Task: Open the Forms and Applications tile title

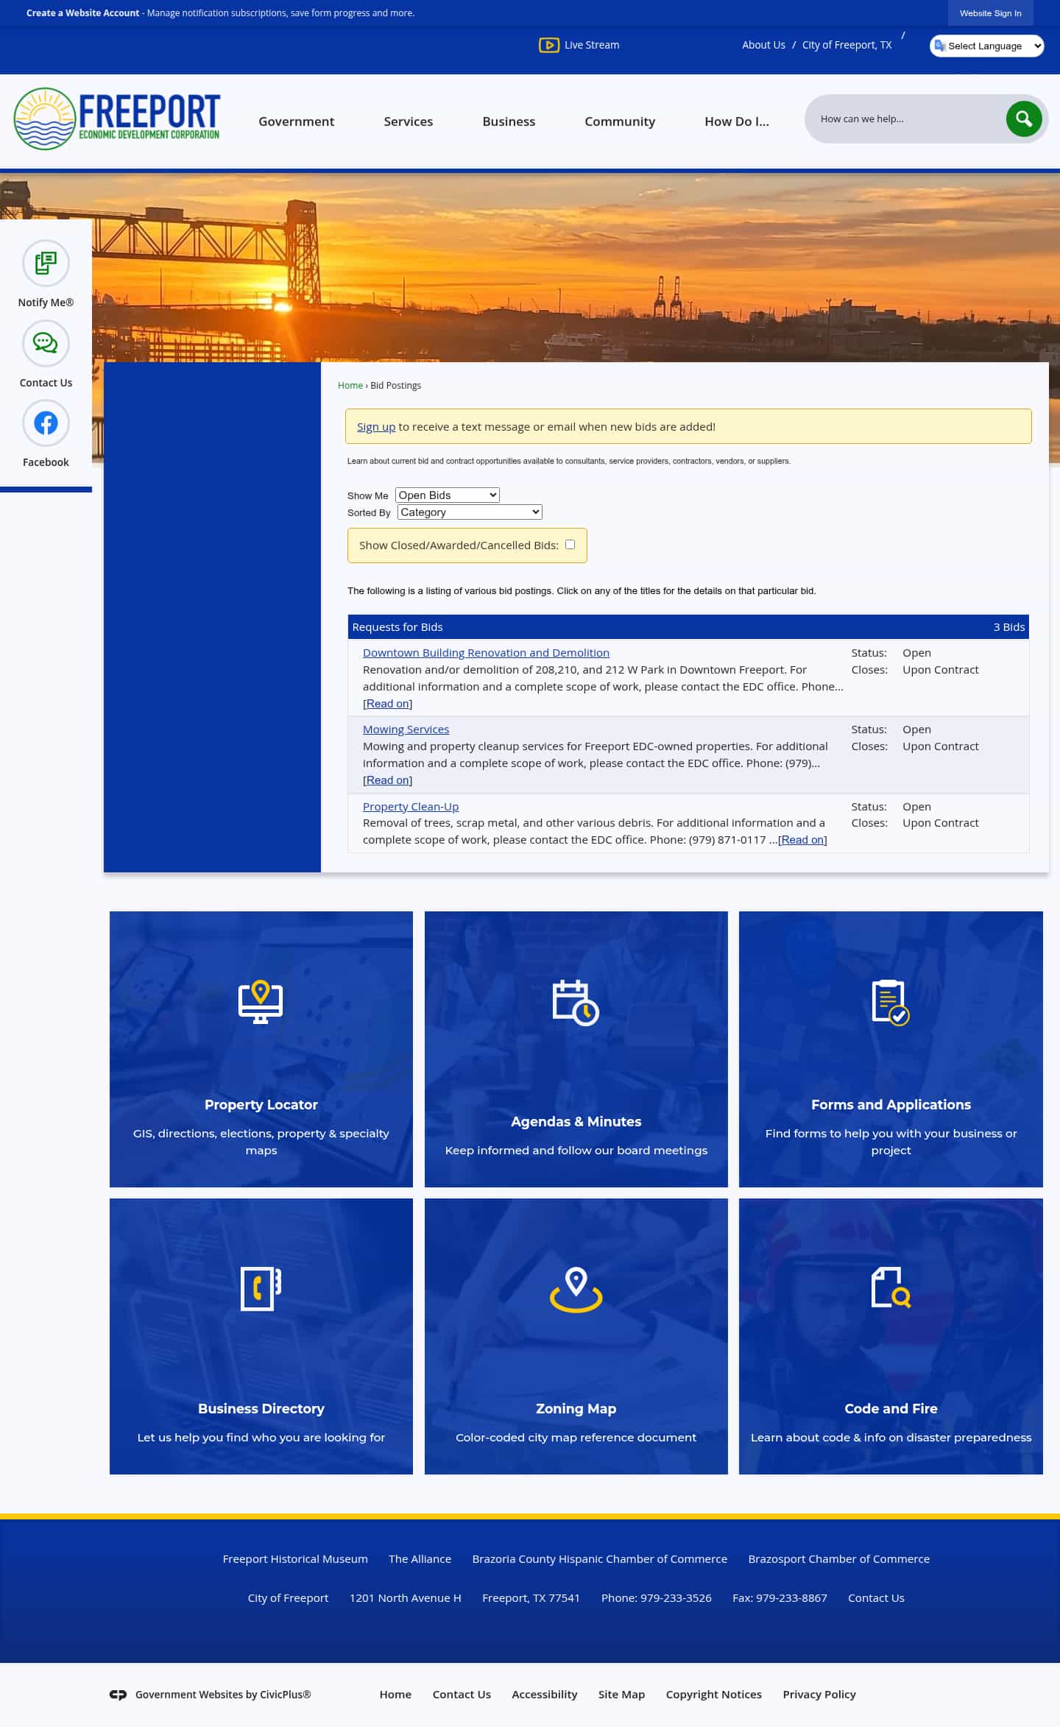Action: coord(891,1104)
